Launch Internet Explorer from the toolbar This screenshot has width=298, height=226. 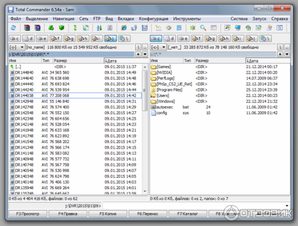[124, 28]
